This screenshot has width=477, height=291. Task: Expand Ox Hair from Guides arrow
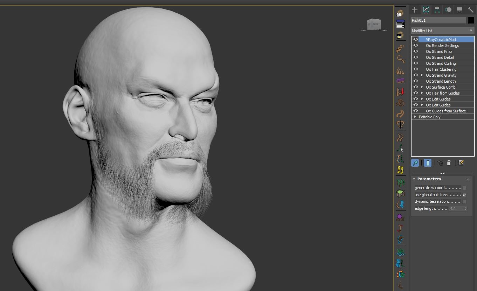[x=422, y=93]
